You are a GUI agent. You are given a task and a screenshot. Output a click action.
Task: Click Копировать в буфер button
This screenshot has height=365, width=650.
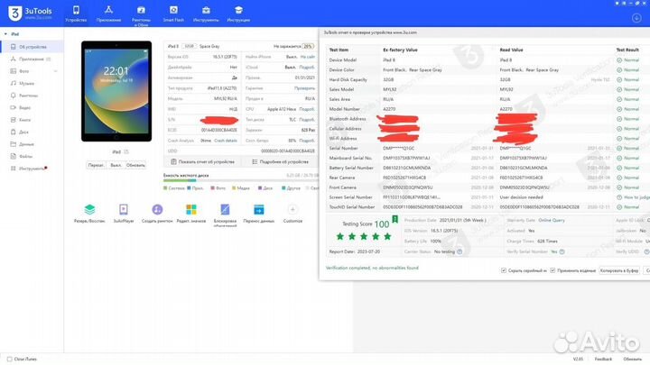pyautogui.click(x=619, y=270)
